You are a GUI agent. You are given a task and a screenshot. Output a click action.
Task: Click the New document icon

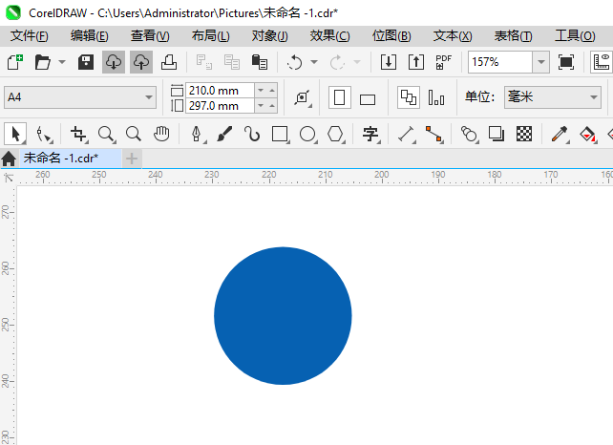click(15, 62)
